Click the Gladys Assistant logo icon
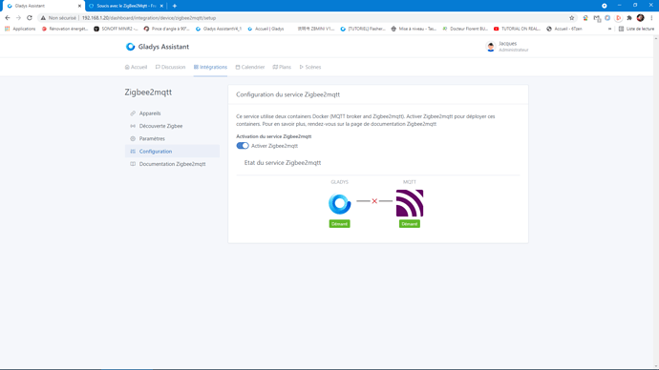The width and height of the screenshot is (659, 370). tap(130, 47)
